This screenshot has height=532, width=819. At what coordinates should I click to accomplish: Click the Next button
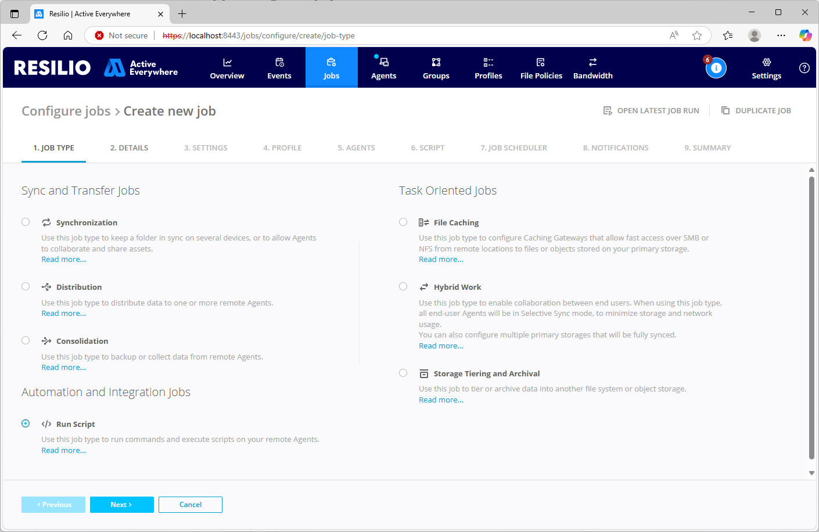click(121, 505)
